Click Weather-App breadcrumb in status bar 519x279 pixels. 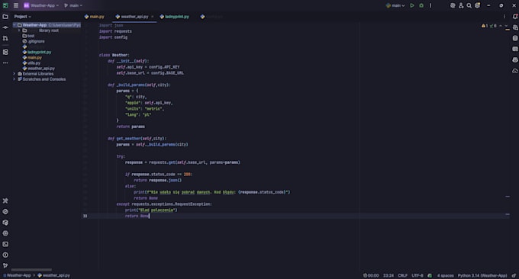(x=18, y=275)
